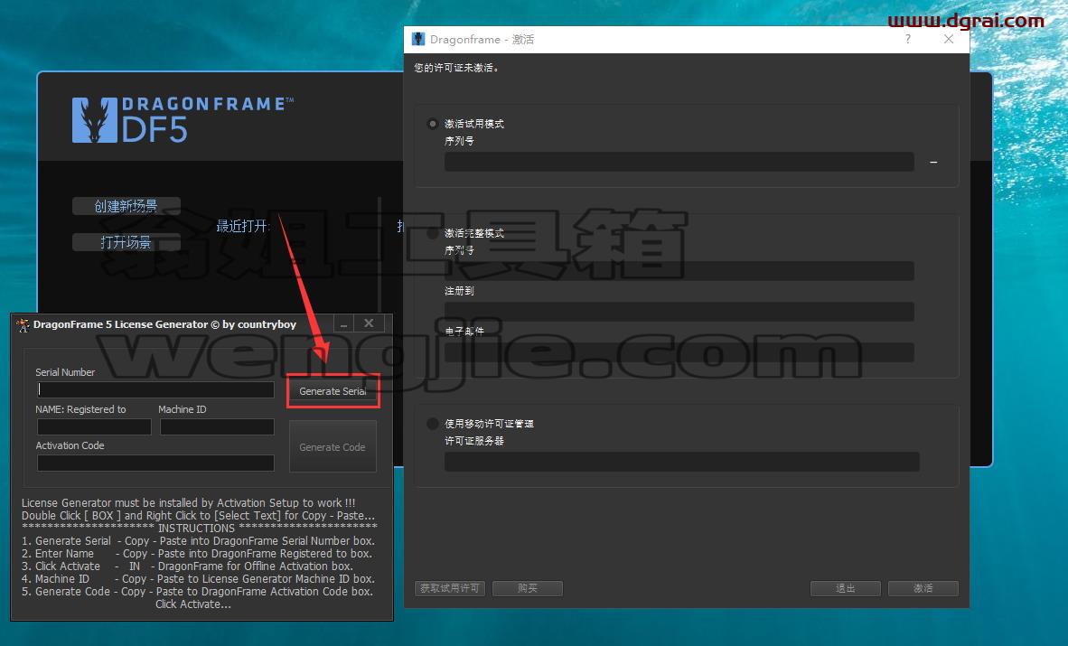Viewport: 1068px width, 646px height.
Task: Click instruction line '1. Generate Serial'
Action: 198,541
